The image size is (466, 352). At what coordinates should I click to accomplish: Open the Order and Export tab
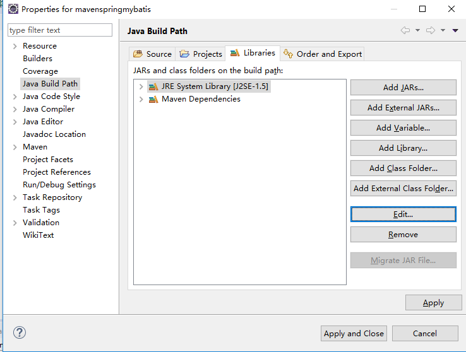pos(323,54)
